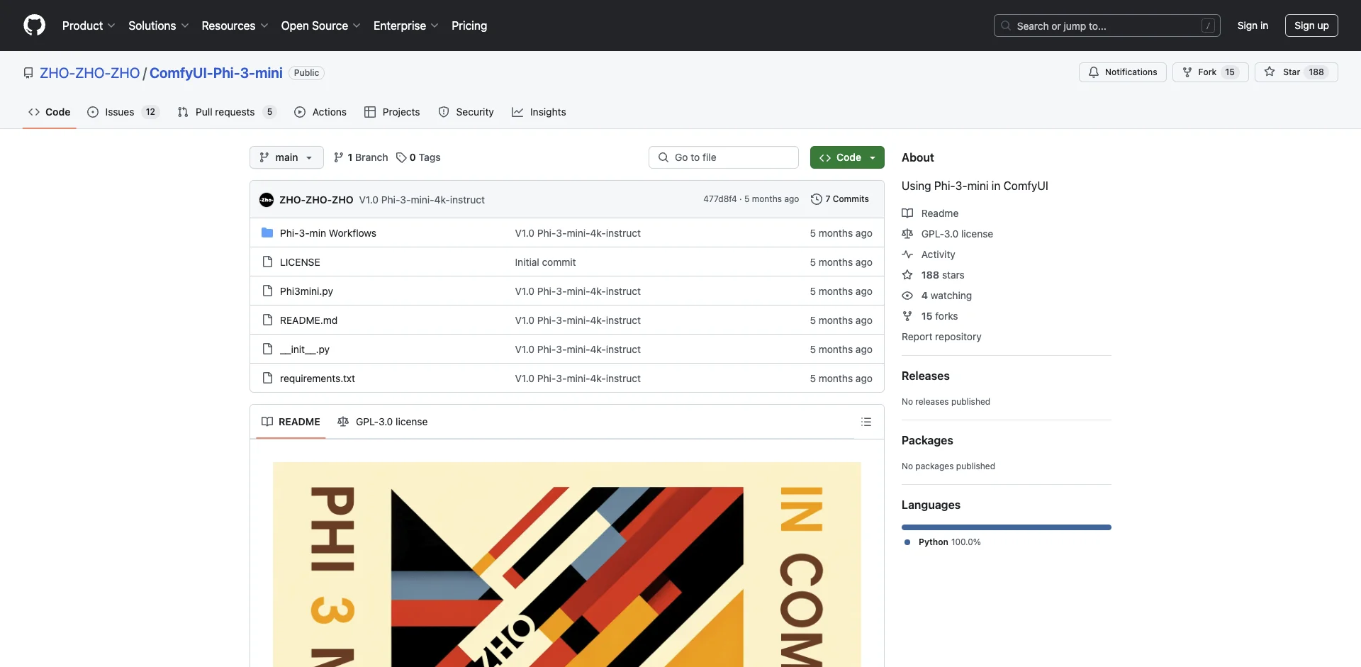View the 0 Tags list
This screenshot has height=667, width=1361.
pos(418,157)
